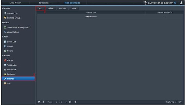Image resolution: width=185 pixels, height=105 pixels.
Task: Click the Add license button
Action: coord(41,8)
